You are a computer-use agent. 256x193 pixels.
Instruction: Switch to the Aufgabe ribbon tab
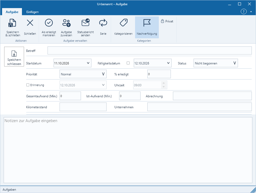coord(12,12)
